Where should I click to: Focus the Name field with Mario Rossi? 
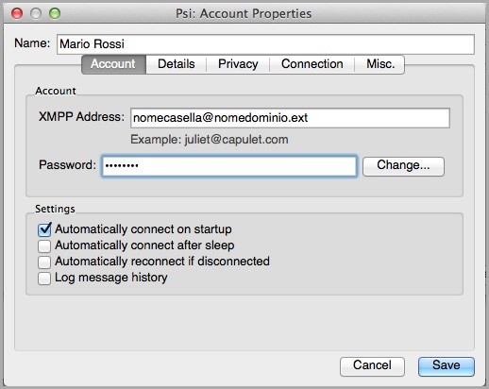point(265,44)
